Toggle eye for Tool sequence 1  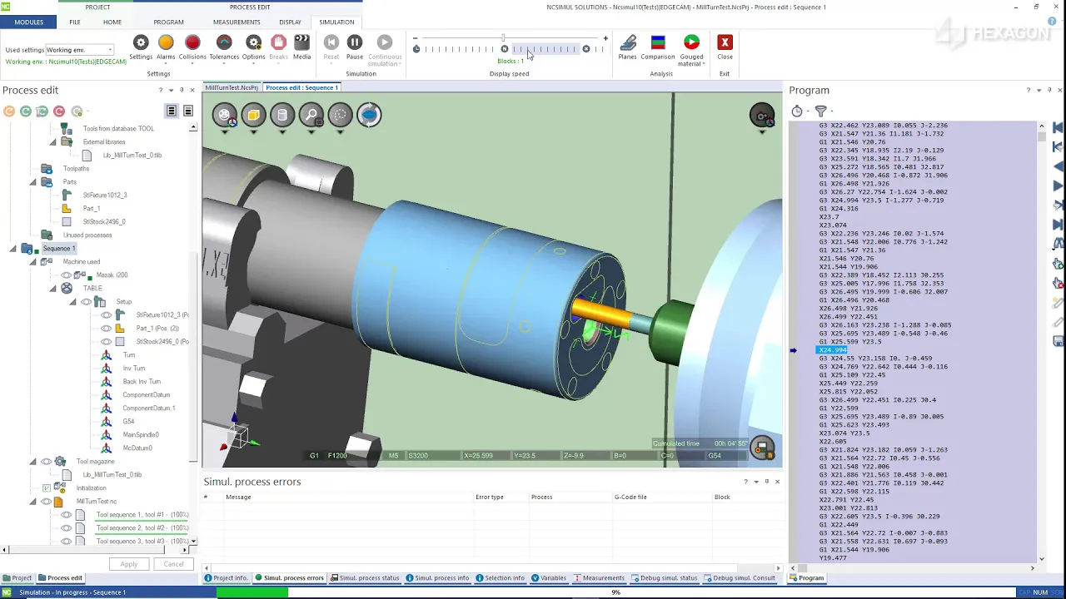click(x=66, y=515)
